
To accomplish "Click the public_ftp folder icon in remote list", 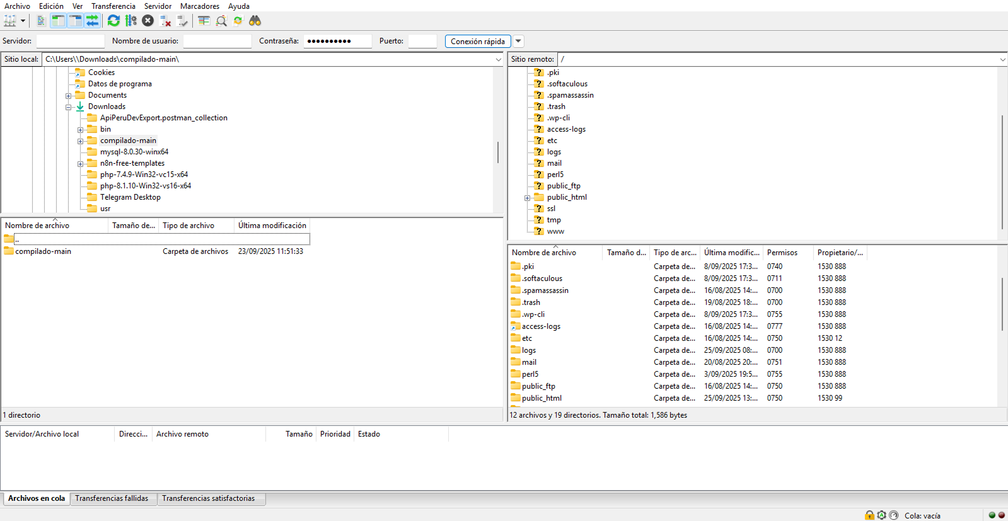I will pos(516,386).
